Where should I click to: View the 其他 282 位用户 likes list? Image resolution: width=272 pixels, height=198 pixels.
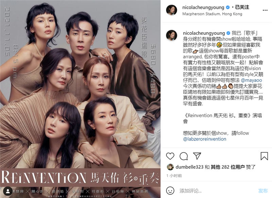[x=227, y=167]
